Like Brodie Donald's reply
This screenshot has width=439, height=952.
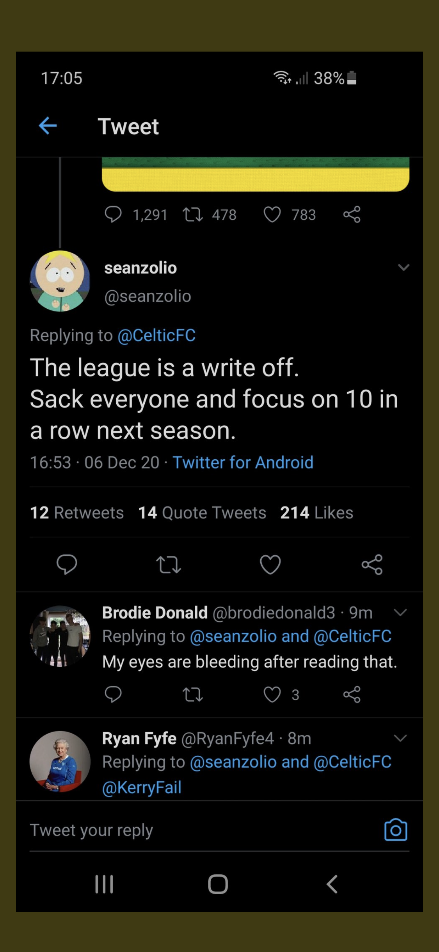click(272, 694)
